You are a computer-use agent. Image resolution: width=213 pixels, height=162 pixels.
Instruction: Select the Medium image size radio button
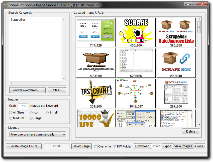click(x=11, y=118)
